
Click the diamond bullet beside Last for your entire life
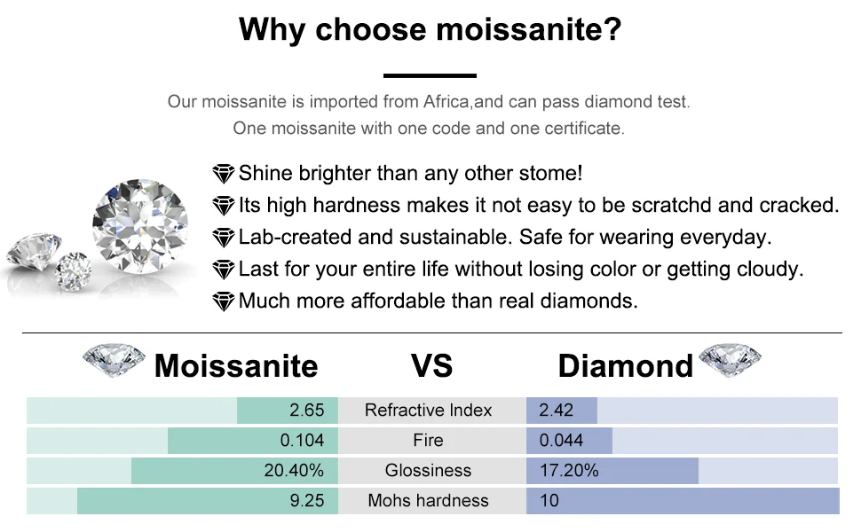[223, 270]
